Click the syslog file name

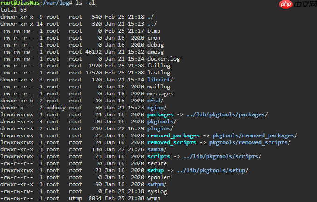tap(157, 191)
